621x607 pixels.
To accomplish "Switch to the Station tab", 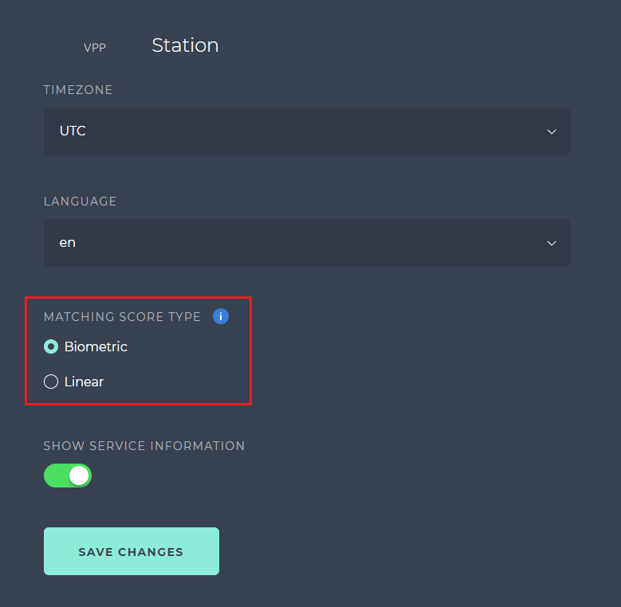I will coord(186,45).
